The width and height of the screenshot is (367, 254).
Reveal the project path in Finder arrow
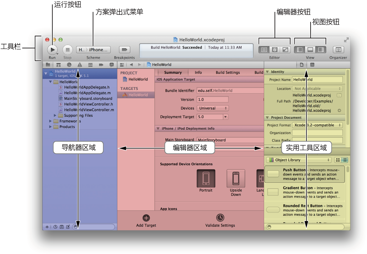[339, 111]
